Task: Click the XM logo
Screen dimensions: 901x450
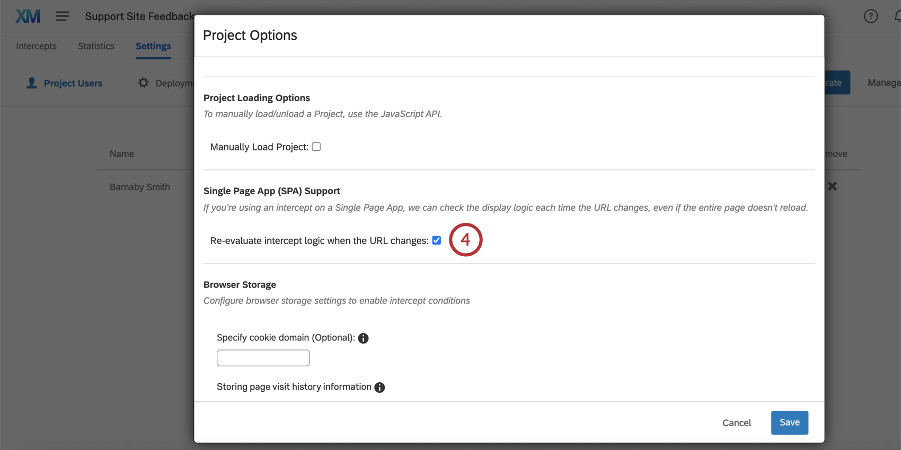Action: click(28, 16)
